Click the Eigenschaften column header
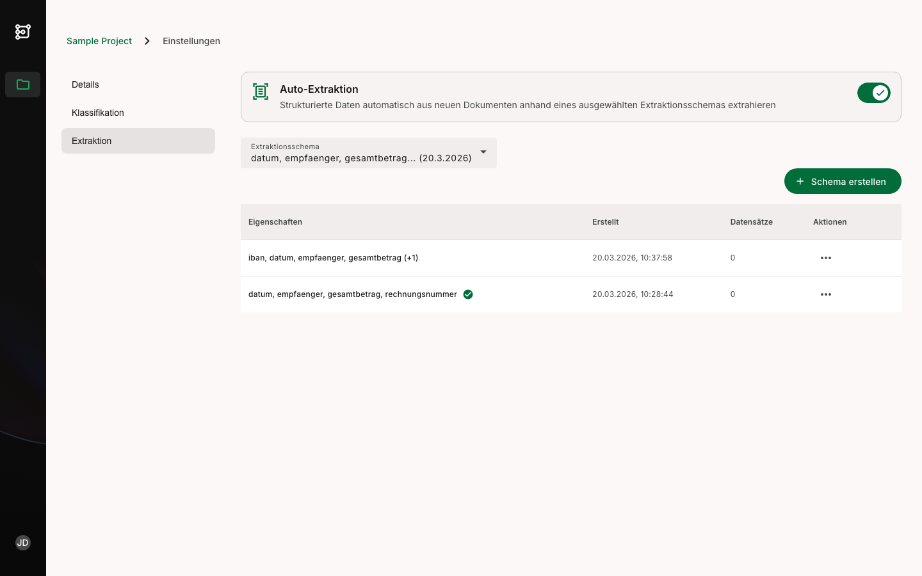Image resolution: width=922 pixels, height=576 pixels. pos(275,222)
